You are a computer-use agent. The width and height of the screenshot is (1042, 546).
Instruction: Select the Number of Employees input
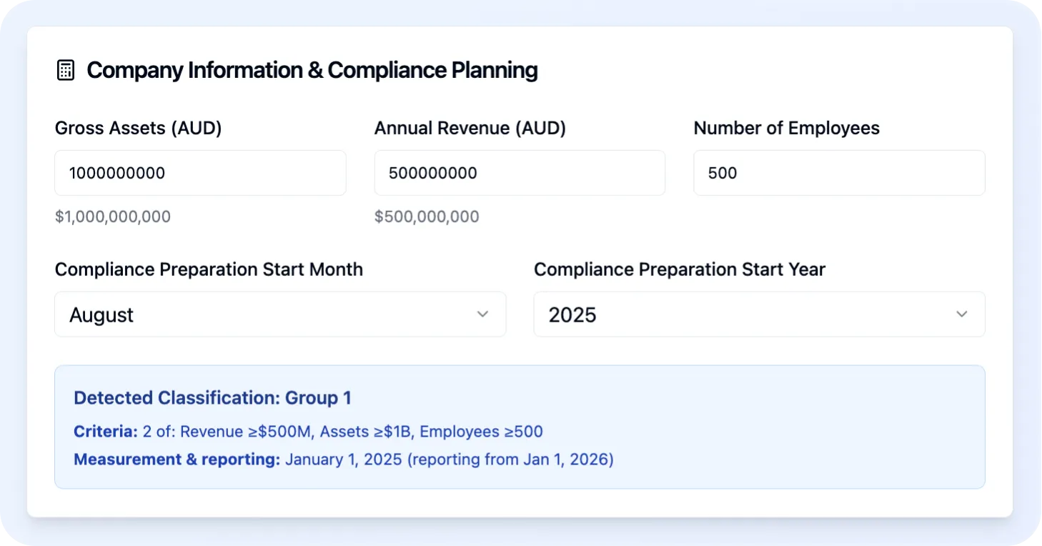839,173
